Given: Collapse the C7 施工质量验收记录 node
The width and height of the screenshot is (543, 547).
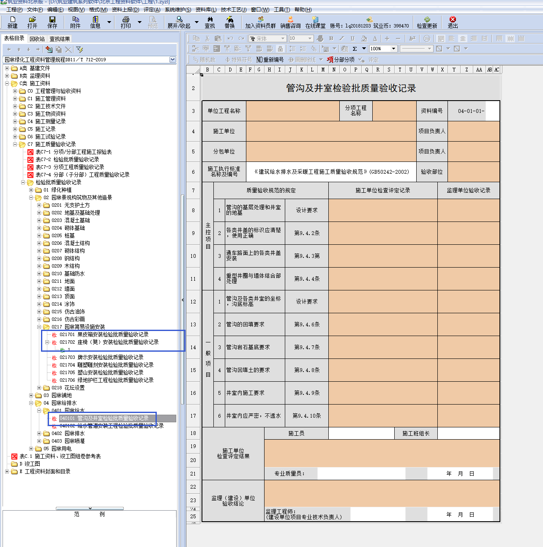Looking at the screenshot, I should tap(15, 144).
